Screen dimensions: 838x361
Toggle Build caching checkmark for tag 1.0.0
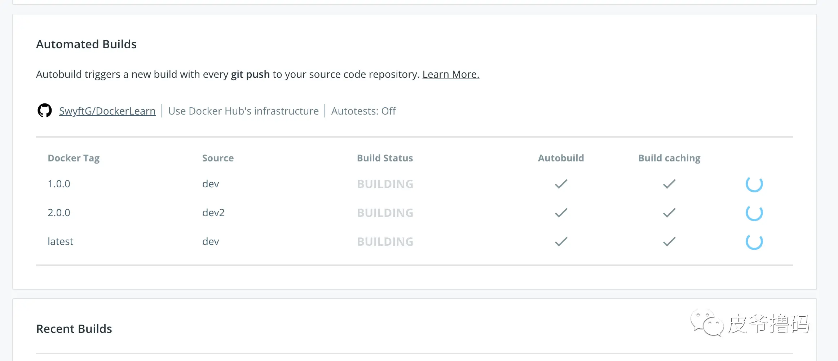(x=669, y=184)
